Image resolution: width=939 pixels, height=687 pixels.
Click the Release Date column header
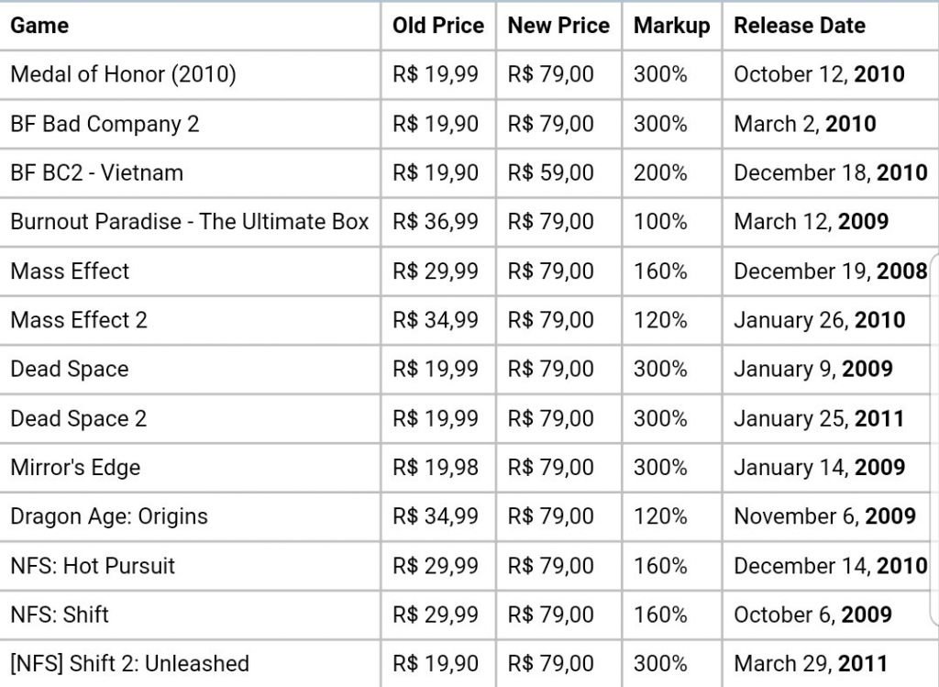(800, 26)
